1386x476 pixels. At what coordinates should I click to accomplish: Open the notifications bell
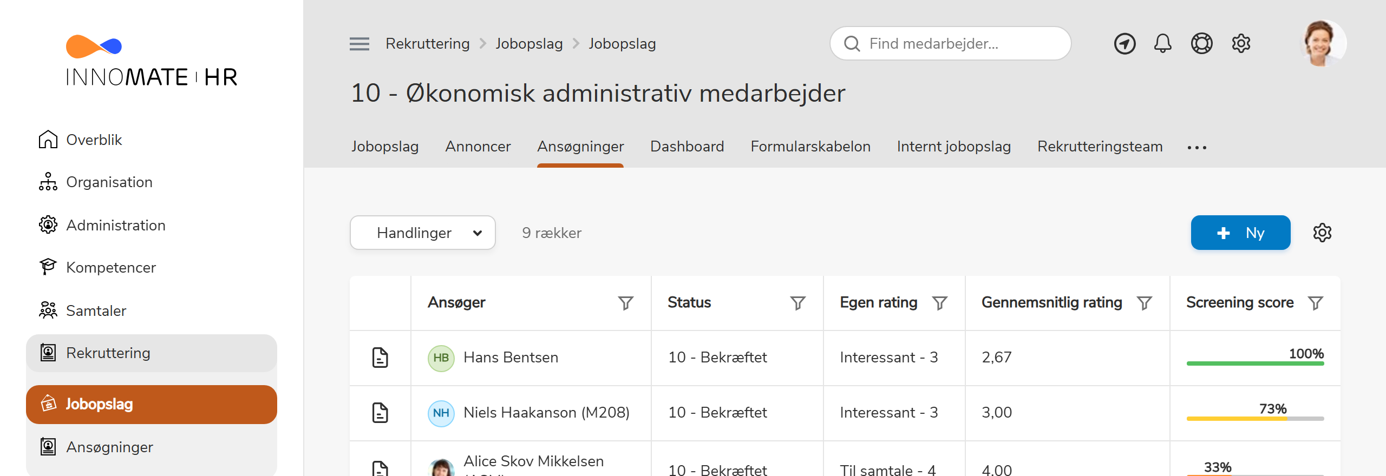coord(1162,43)
